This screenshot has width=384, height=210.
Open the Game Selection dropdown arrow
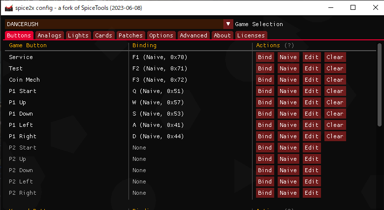click(228, 24)
